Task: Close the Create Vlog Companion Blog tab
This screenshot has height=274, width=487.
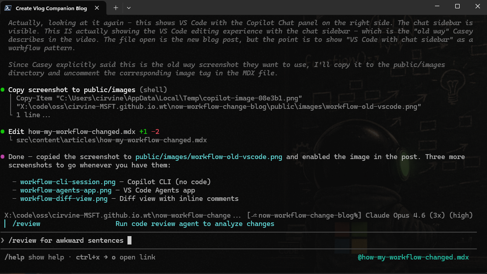Action: 97,8
